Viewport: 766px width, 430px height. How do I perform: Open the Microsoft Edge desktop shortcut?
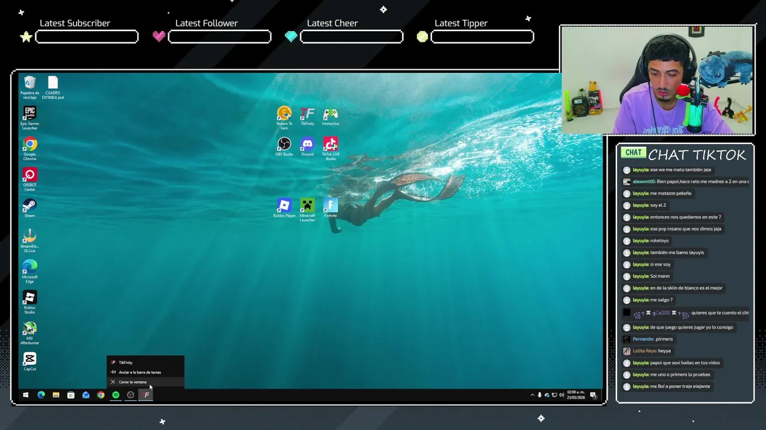29,271
